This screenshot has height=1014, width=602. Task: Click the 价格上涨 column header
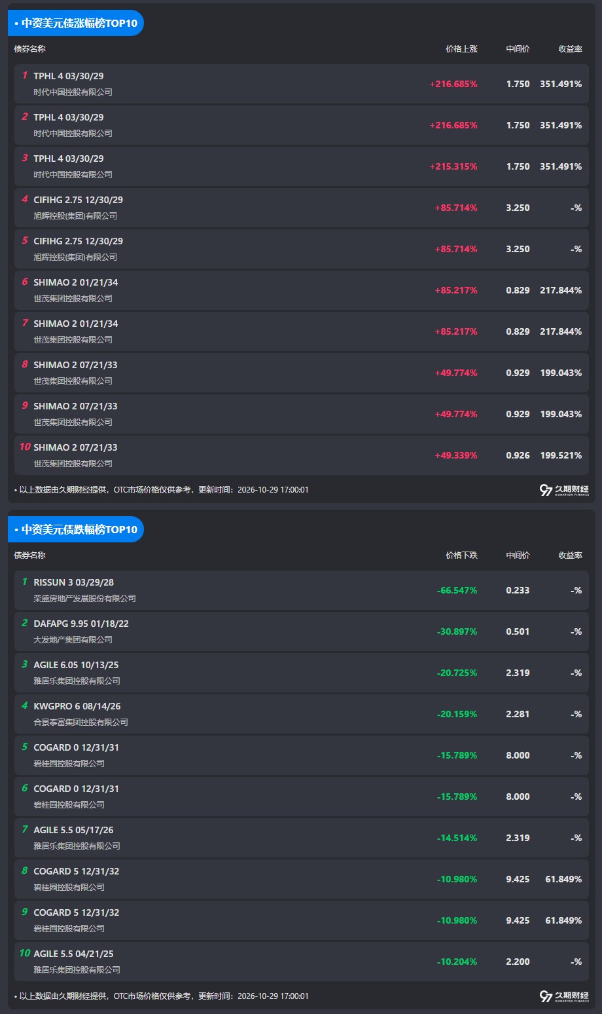point(461,49)
